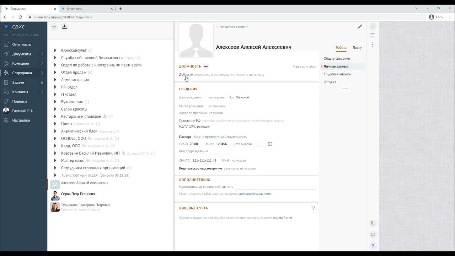The width and height of the screenshot is (455, 256).
Task: Expand the Юрисконсульт department
Action: click(55, 50)
